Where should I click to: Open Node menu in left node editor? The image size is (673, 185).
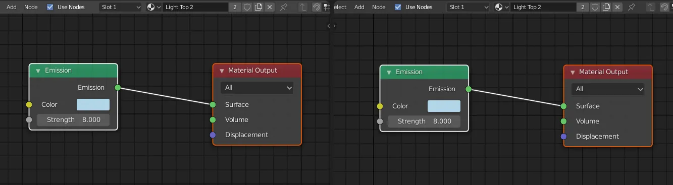(31, 7)
